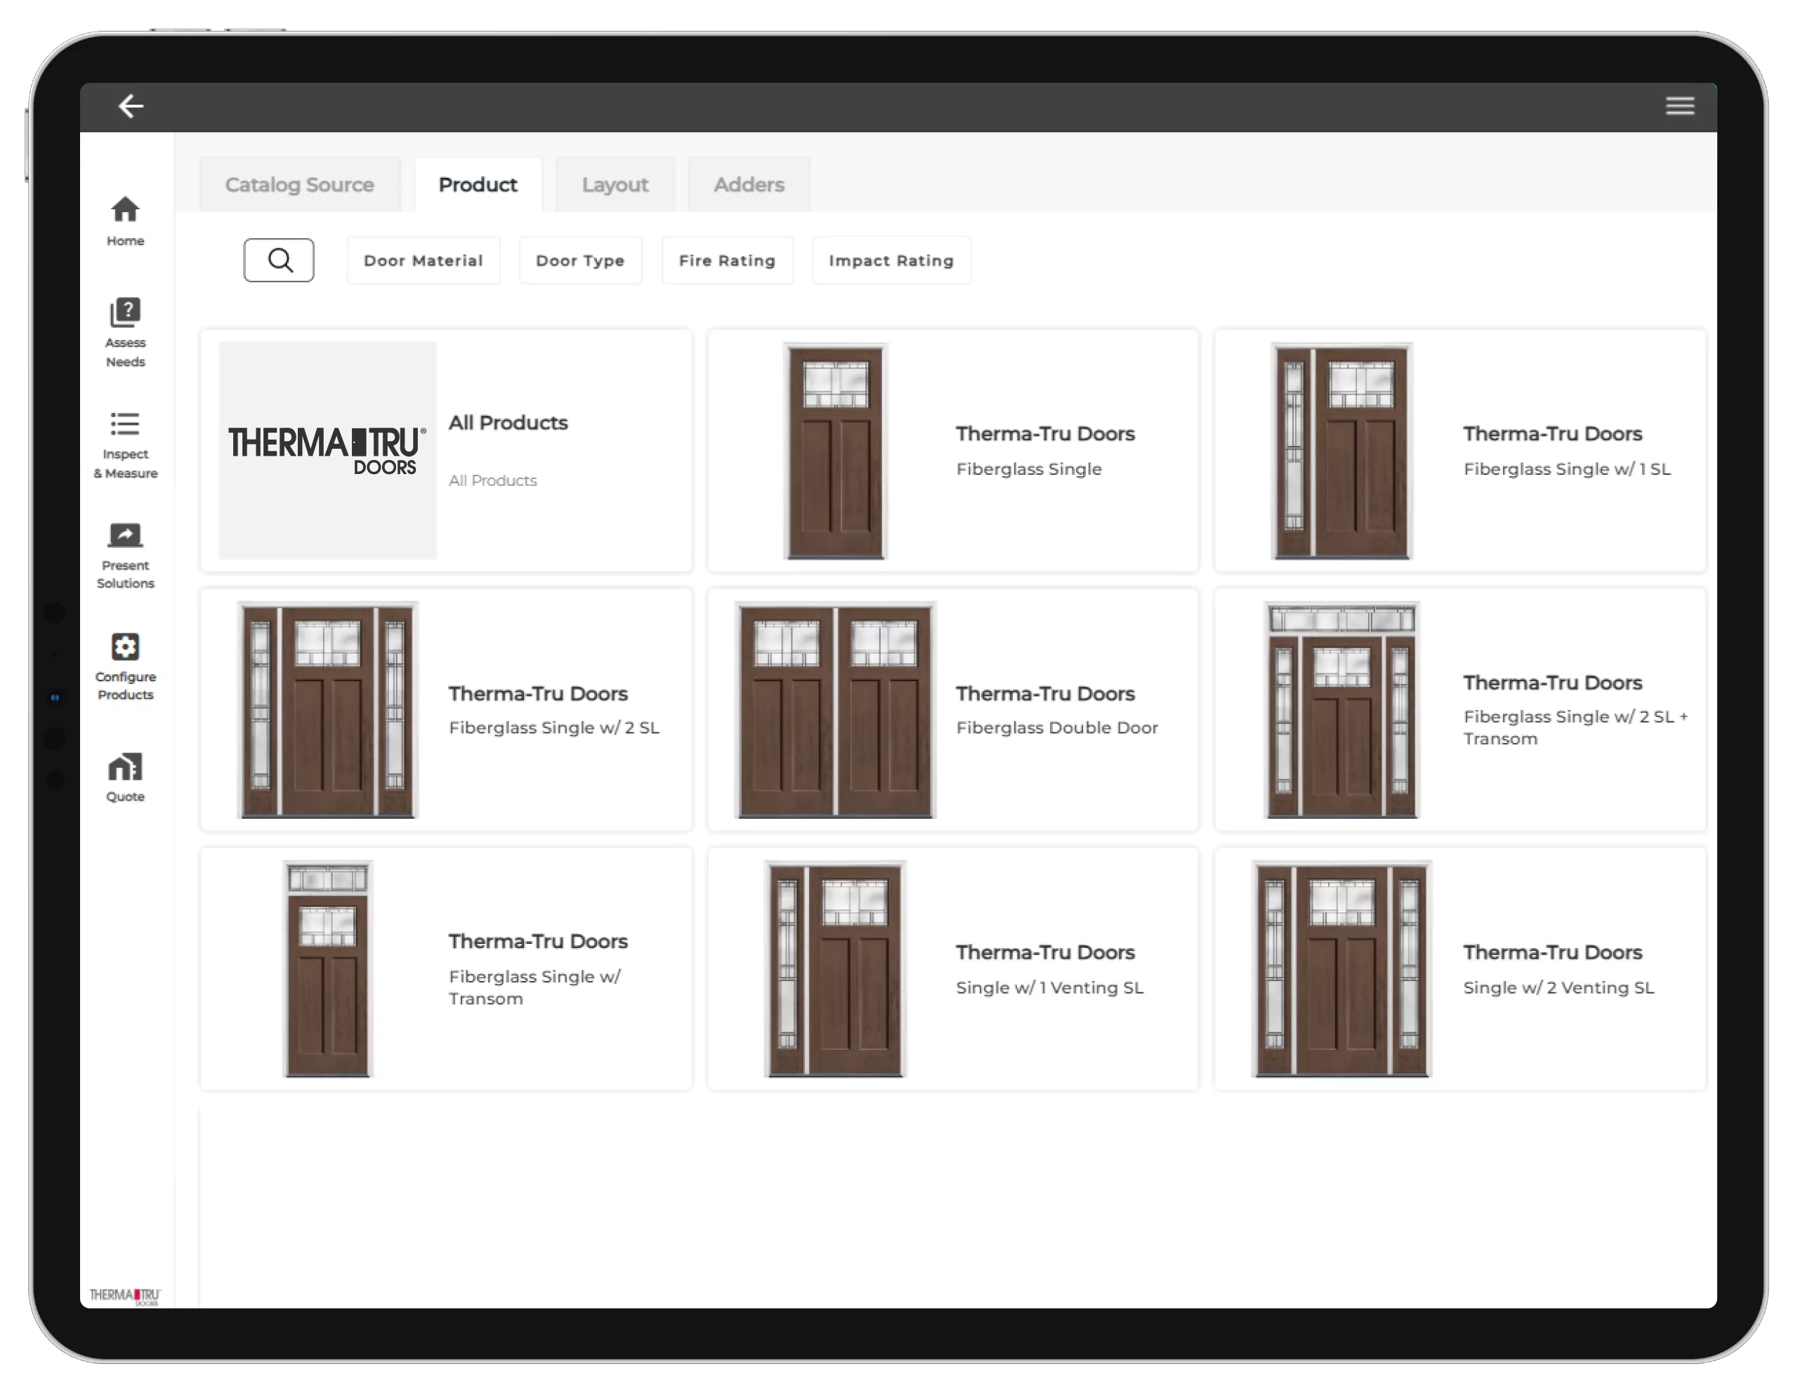The height and width of the screenshot is (1380, 1798).
Task: Switch to the Adders tab
Action: [747, 184]
